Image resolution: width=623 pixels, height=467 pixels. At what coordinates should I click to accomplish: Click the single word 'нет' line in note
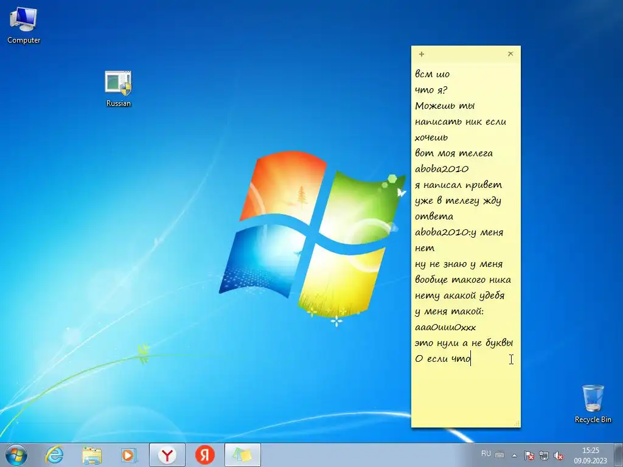(425, 248)
